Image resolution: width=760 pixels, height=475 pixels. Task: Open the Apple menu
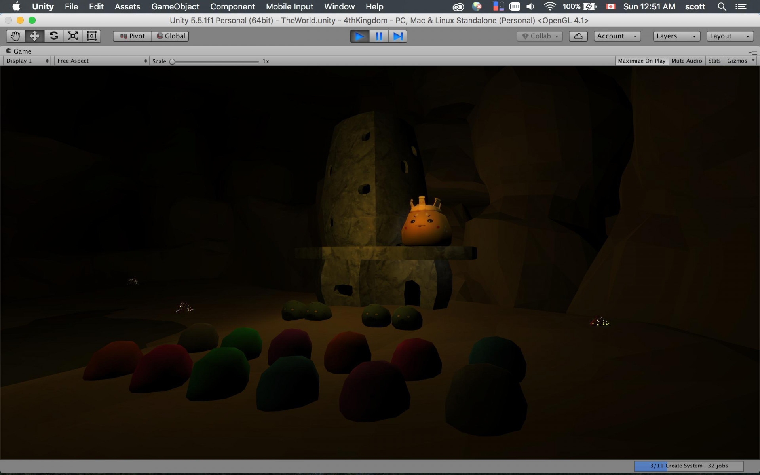coord(16,6)
